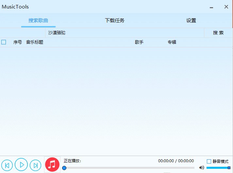Screen dimensions: 233x173
Task: Skip to the next track
Action: (x=36, y=165)
